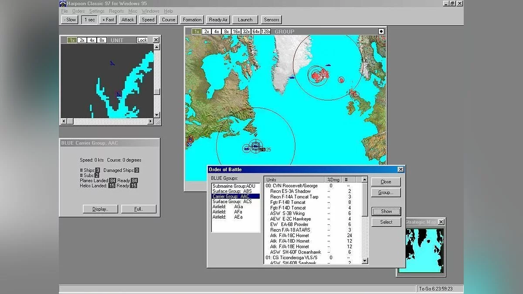
Task: Click the Course toolbar button
Action: tap(169, 20)
